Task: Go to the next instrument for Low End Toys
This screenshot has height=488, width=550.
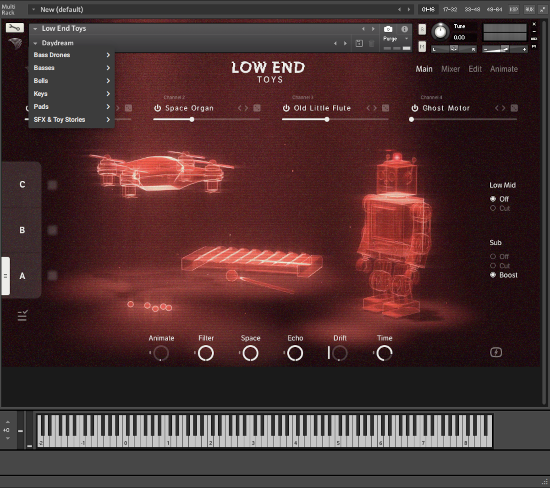Action: [x=374, y=29]
